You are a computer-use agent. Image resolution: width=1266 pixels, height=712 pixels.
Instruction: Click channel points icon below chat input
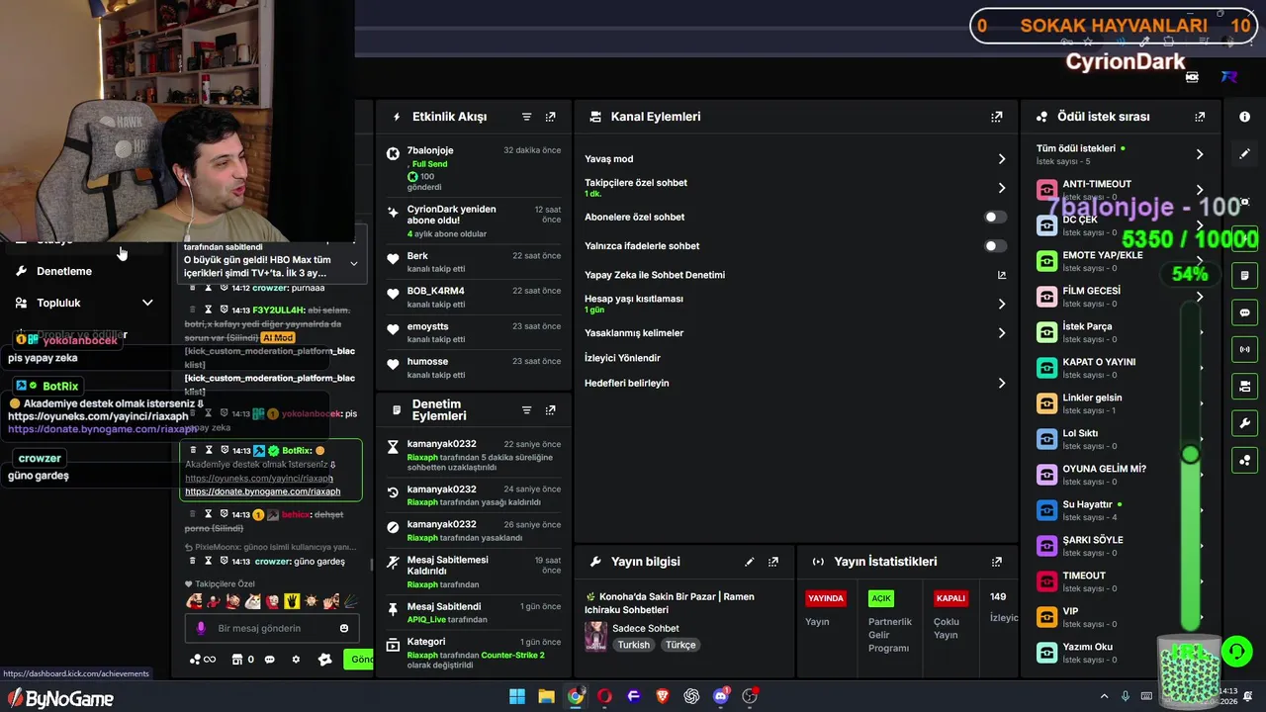coord(196,660)
